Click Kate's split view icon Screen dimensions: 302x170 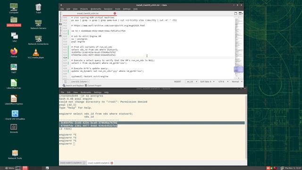coord(241,14)
